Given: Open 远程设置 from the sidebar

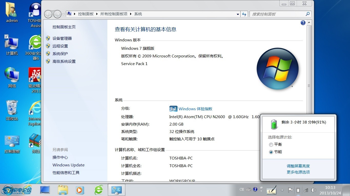Looking at the screenshot, I should point(60,46).
